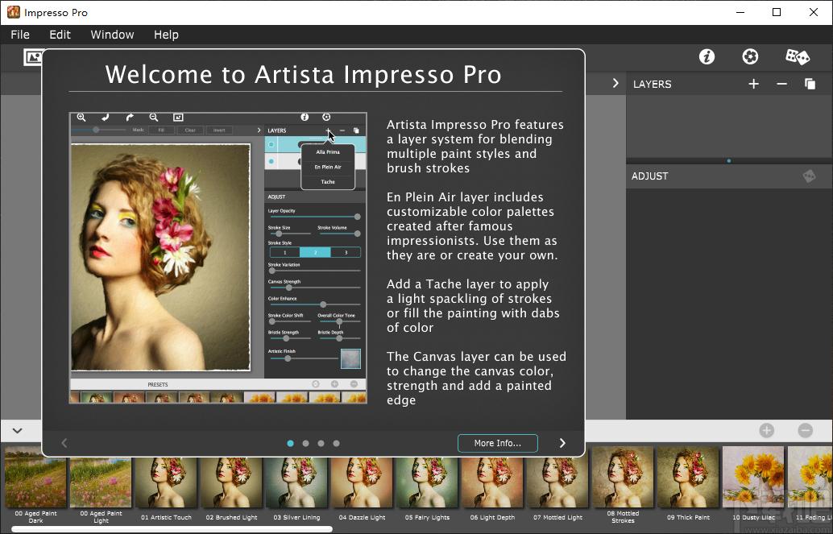
Task: Open the Window menu
Action: (x=112, y=35)
